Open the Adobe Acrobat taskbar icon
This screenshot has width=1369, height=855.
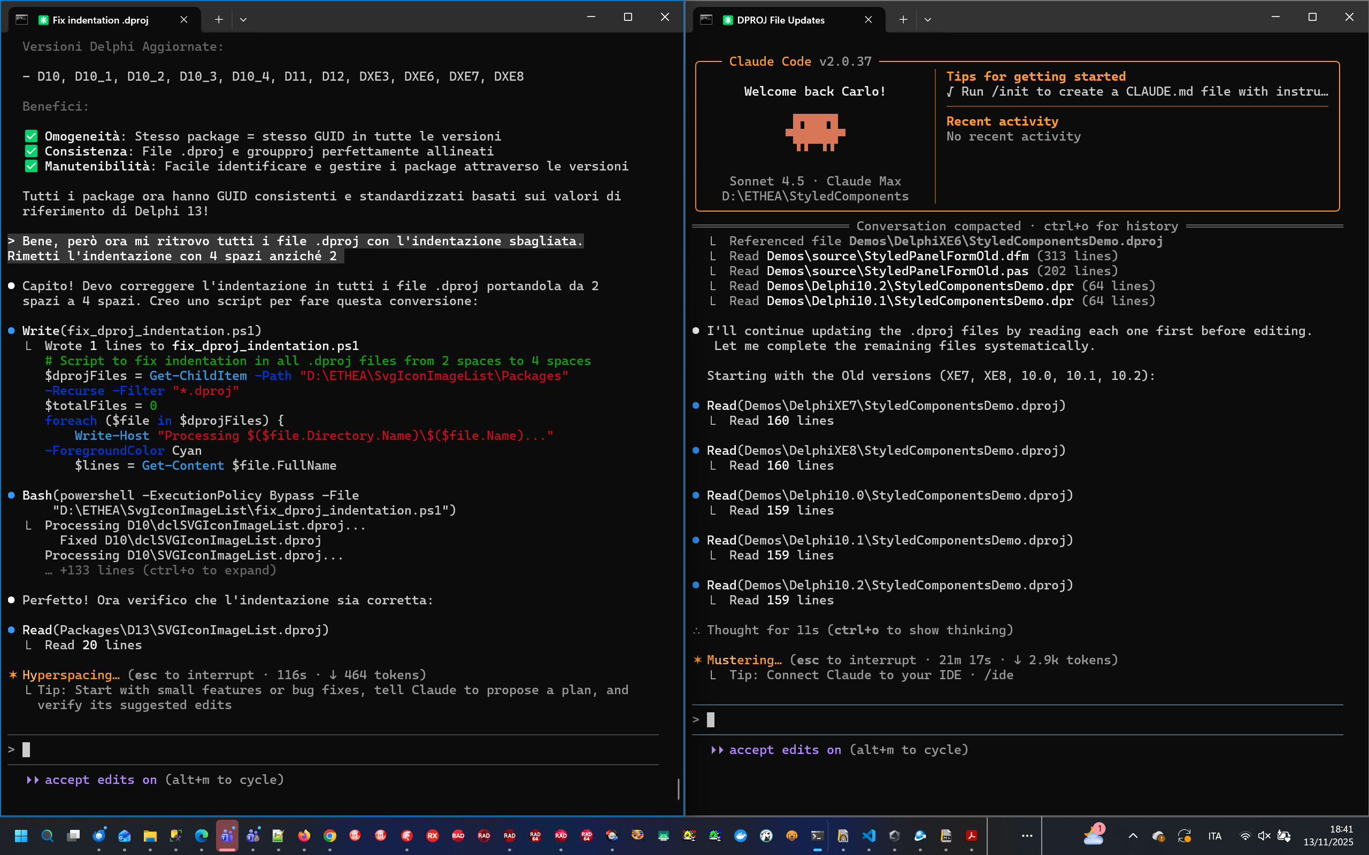pyautogui.click(x=971, y=836)
